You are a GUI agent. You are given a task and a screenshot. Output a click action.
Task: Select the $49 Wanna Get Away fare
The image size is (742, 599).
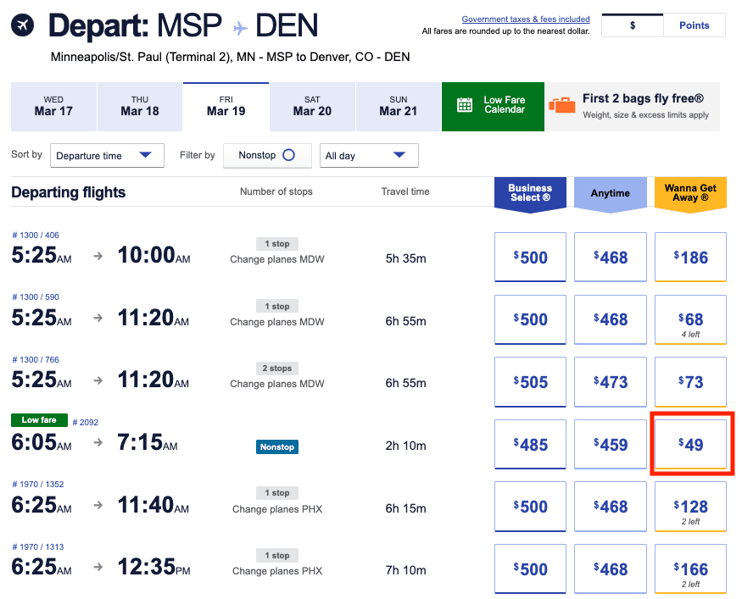(x=689, y=444)
